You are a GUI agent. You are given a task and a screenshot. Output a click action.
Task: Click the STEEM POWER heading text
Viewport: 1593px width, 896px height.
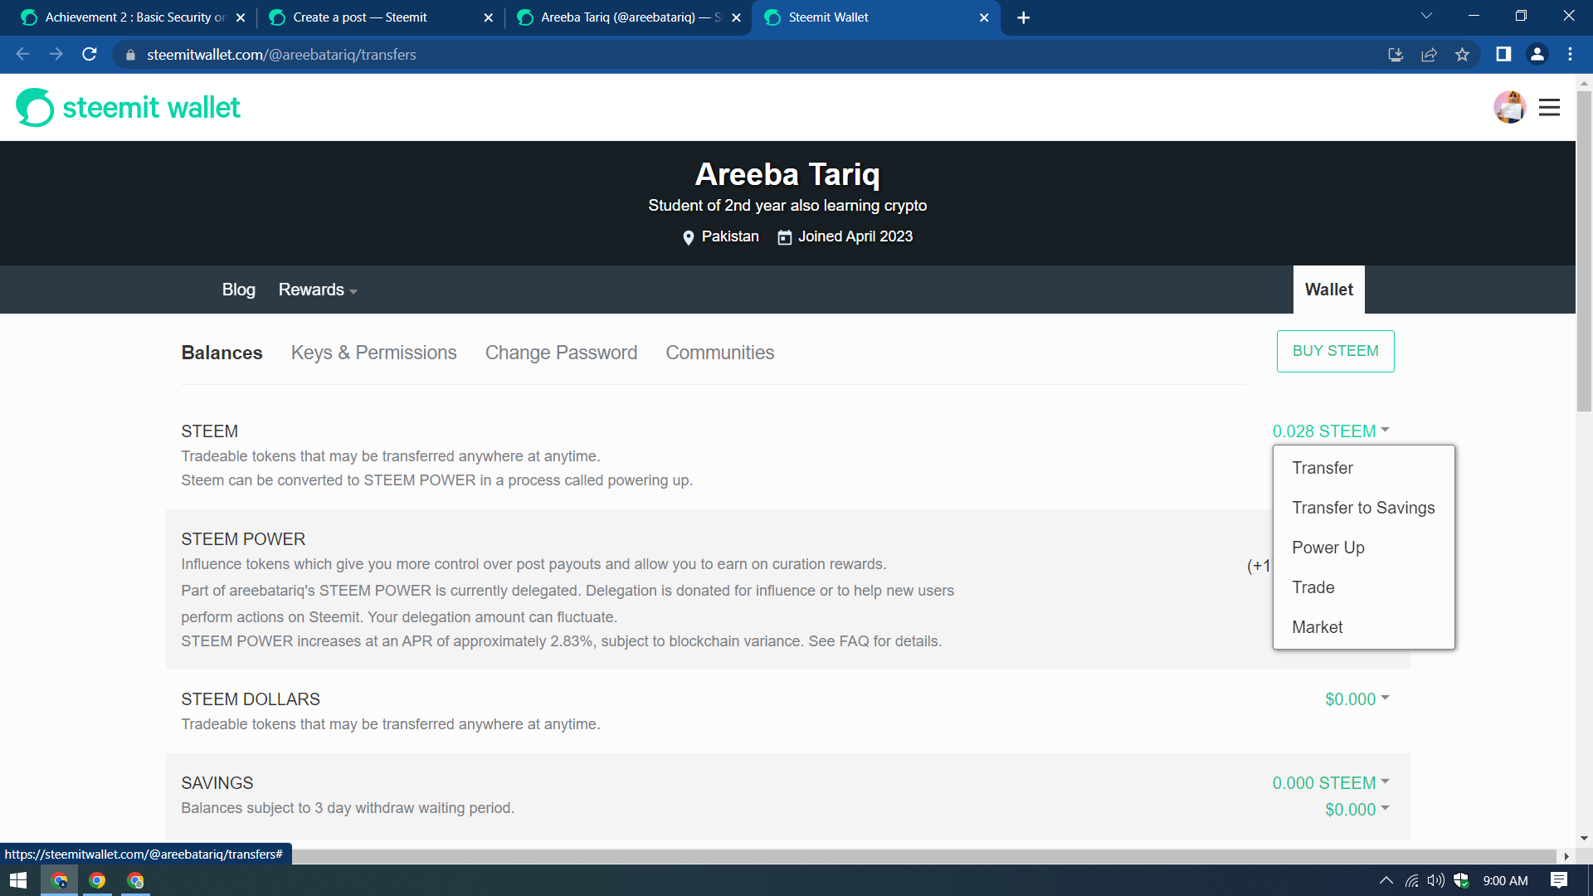pyautogui.click(x=243, y=539)
